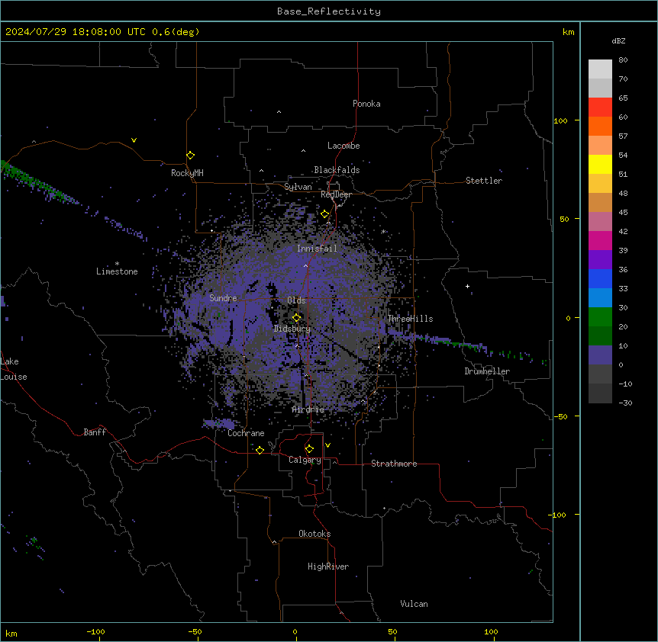
Task: Pick the bright green 20-30 dBZ swatch
Action: click(600, 317)
